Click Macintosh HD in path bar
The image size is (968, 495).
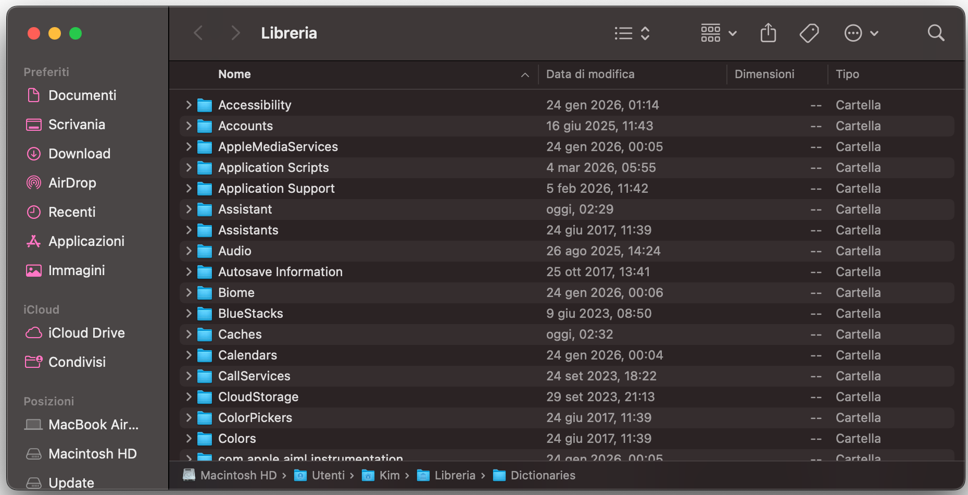[239, 475]
